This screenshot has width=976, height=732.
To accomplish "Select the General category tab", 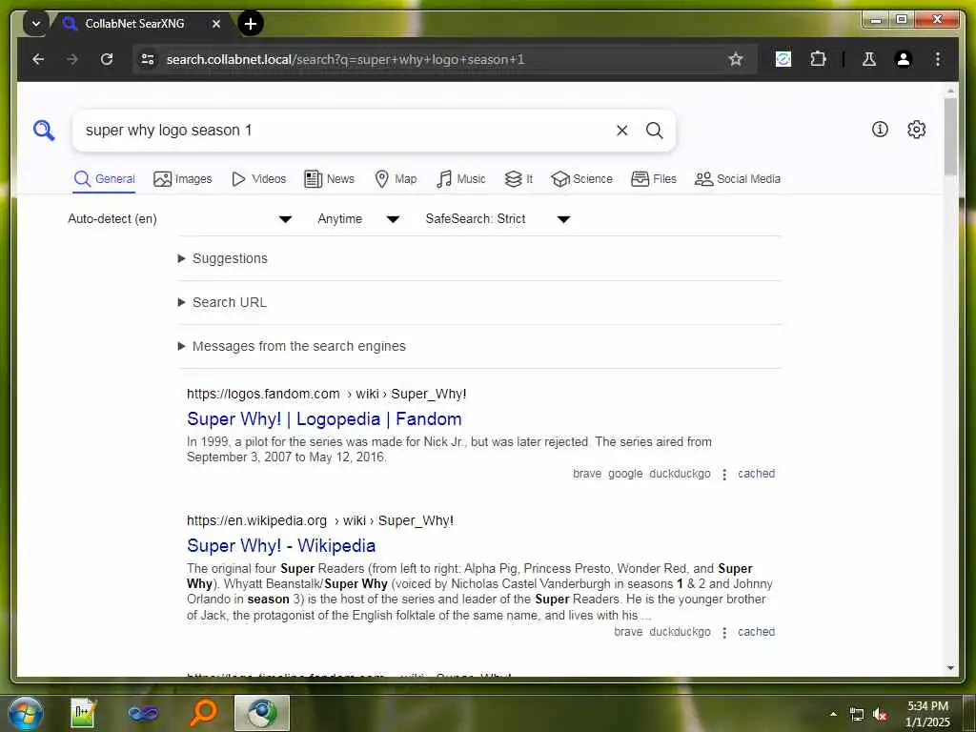I will pyautogui.click(x=104, y=179).
